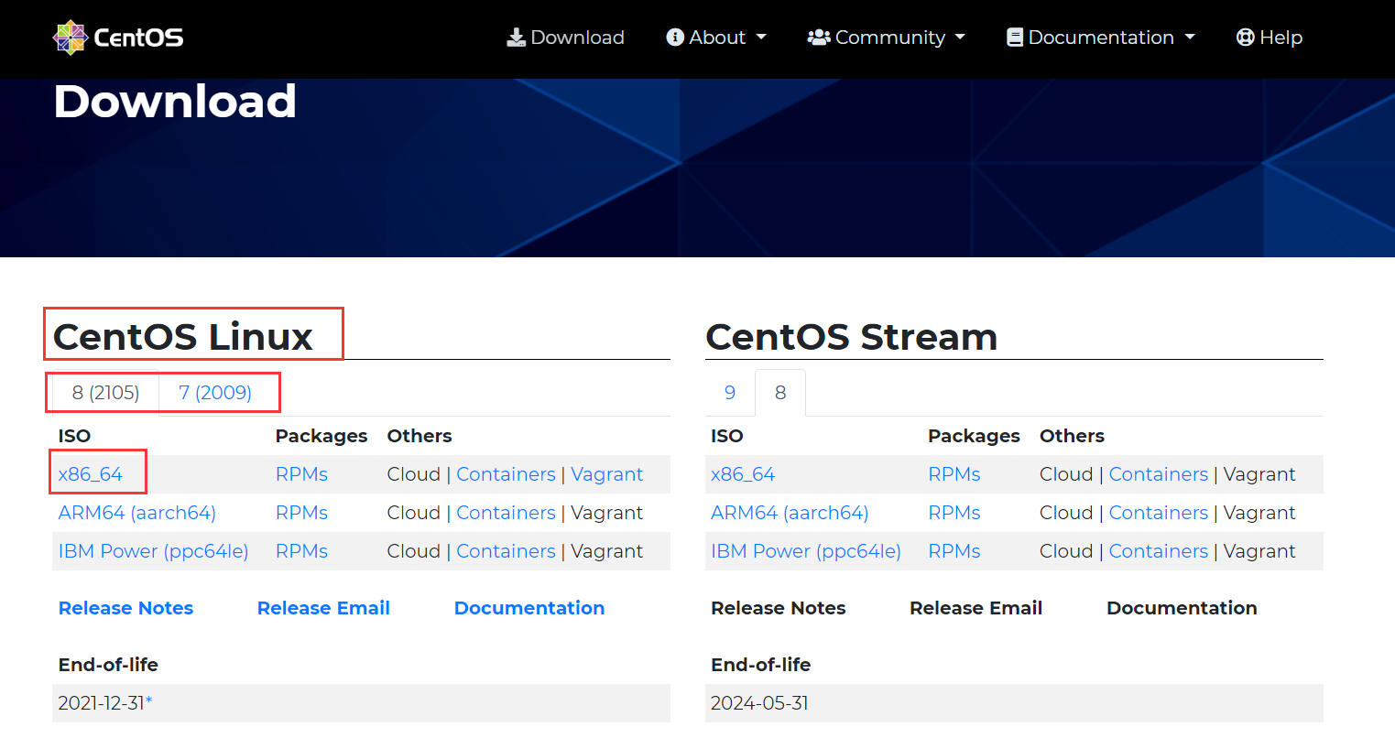This screenshot has width=1395, height=738.
Task: Open the Help page link
Action: pyautogui.click(x=1270, y=38)
